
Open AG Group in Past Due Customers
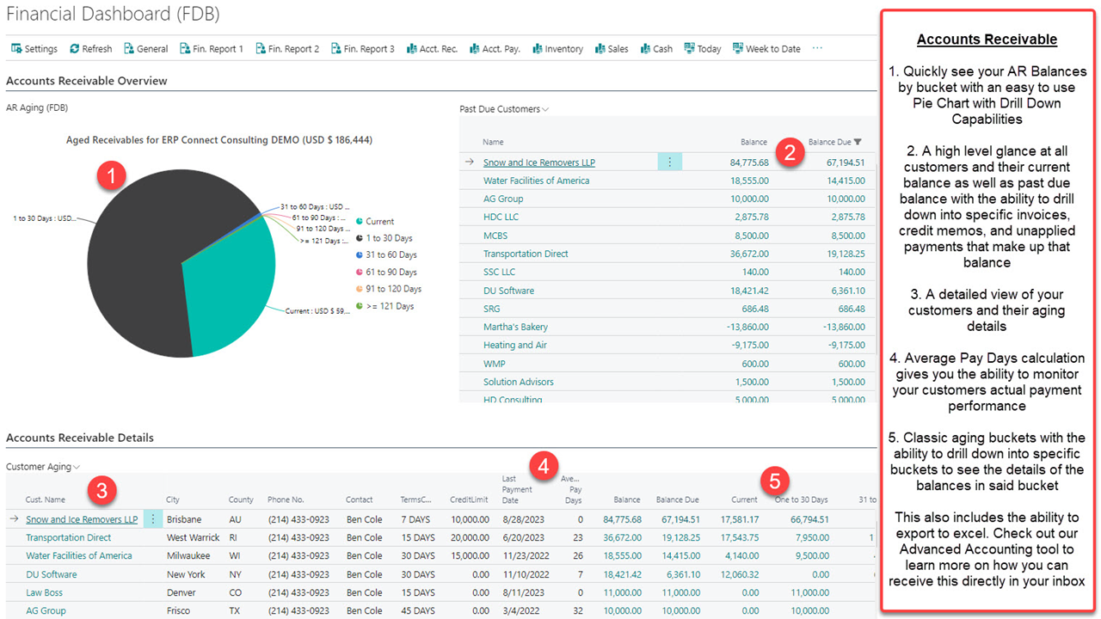tap(503, 199)
